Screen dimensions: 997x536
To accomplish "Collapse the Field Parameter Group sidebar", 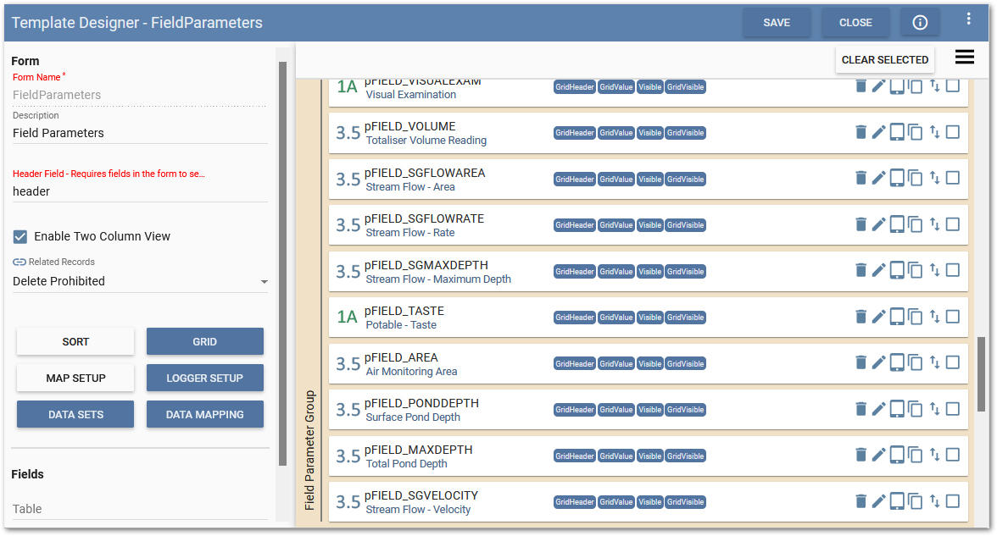I will click(x=309, y=449).
